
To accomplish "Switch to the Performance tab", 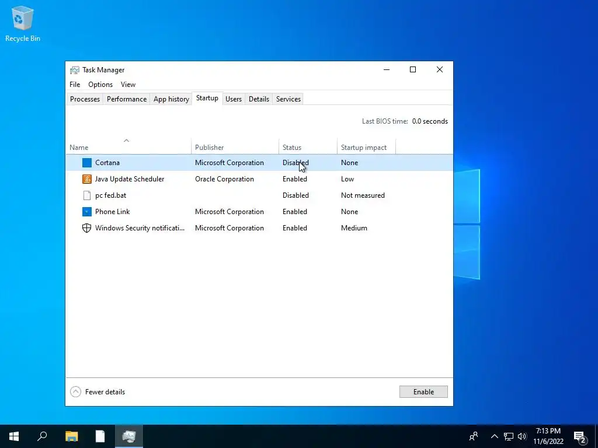I will click(x=127, y=99).
